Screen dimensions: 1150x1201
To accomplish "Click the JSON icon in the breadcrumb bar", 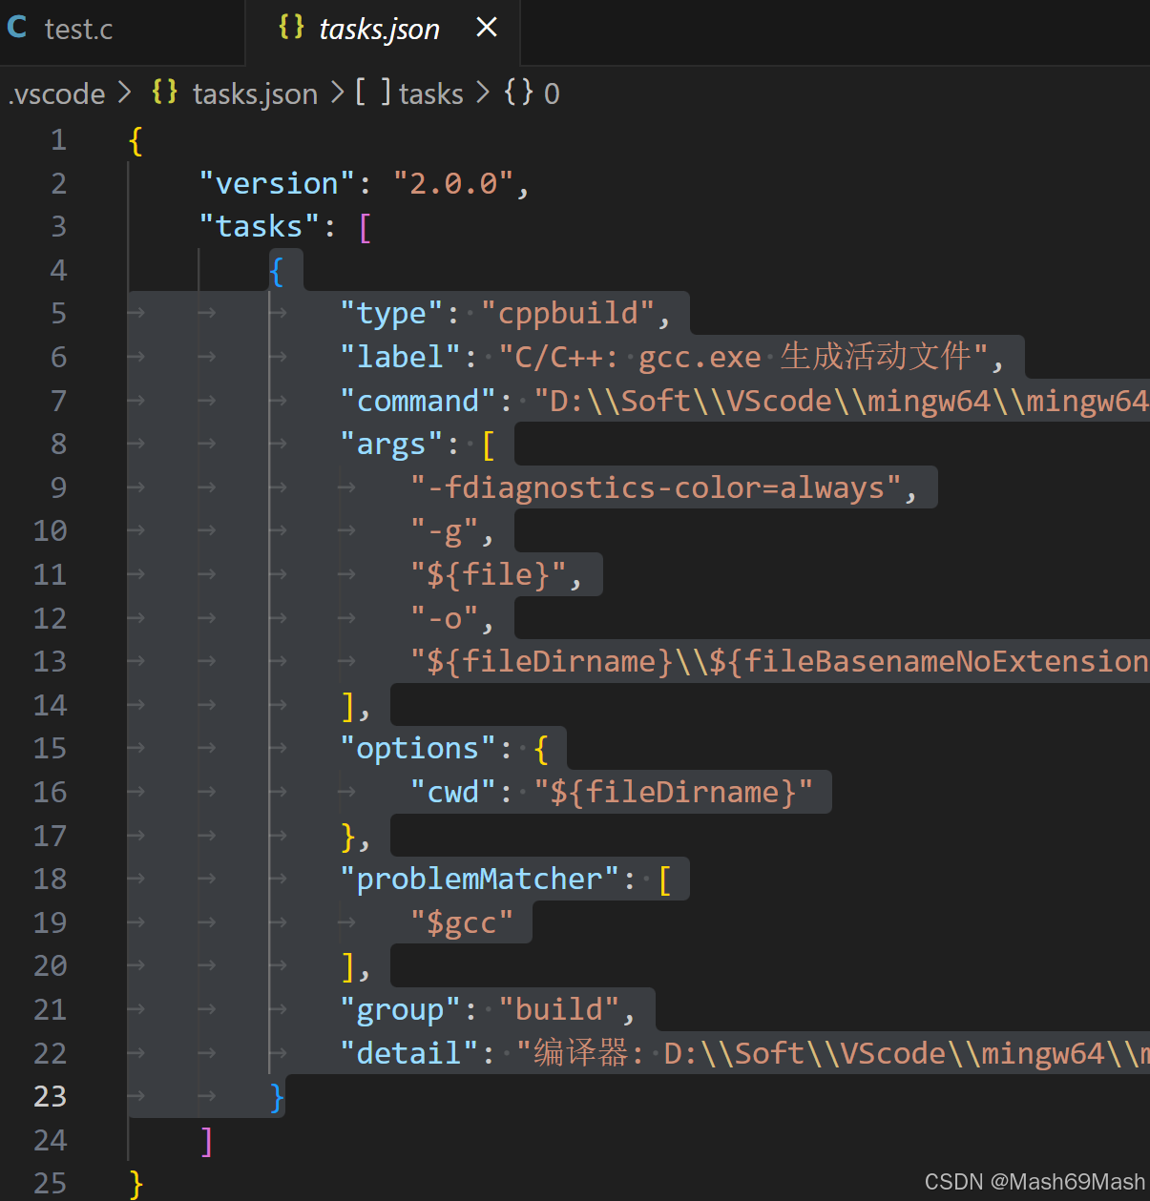I will (163, 93).
